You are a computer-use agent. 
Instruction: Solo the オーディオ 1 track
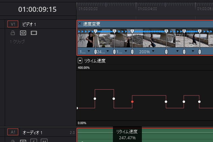tap(34, 141)
